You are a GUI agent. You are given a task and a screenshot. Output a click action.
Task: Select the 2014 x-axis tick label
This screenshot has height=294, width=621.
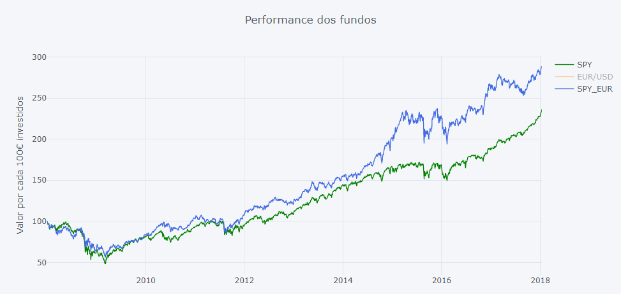343,279
